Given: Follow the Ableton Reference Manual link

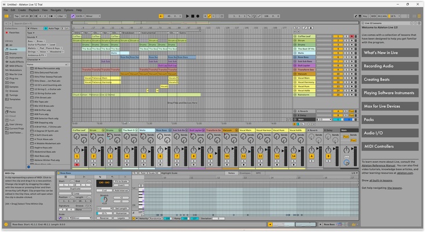Looking at the screenshot, I should pos(379,165).
